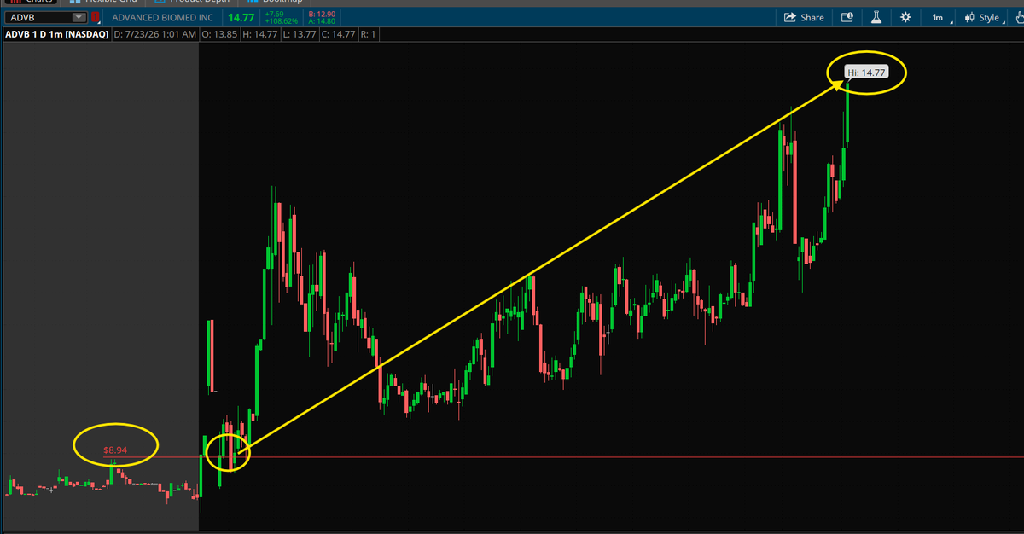Image resolution: width=1024 pixels, height=534 pixels.
Task: Click the +108.62% percent change value
Action: click(281, 20)
